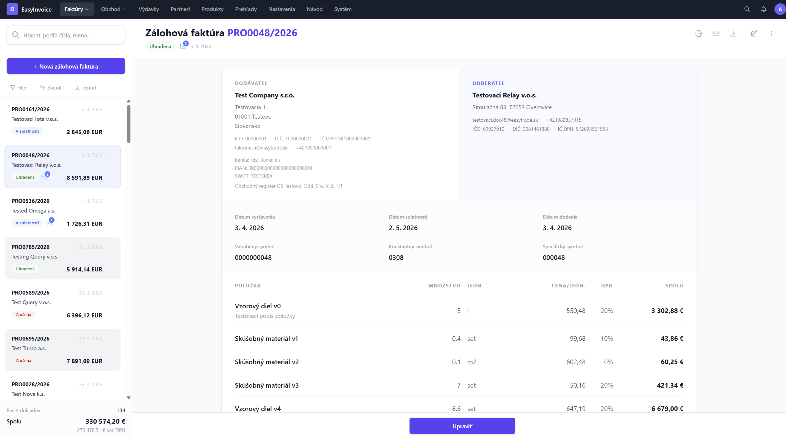This screenshot has height=438, width=786.
Task: Open the Filter options in sidebar
Action: [x=19, y=88]
